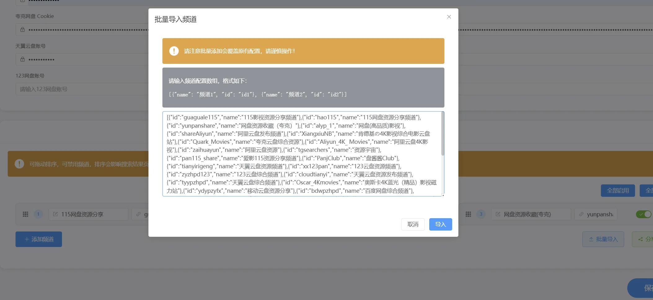The width and height of the screenshot is (653, 300).
Task: Click the 添加频道 button behind the dialog
Action: 39,239
